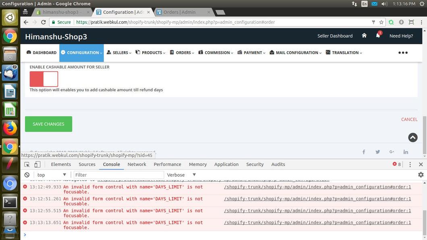Click the Cancel link
Image resolution: width=427 pixels, height=240 pixels.
coord(409,119)
